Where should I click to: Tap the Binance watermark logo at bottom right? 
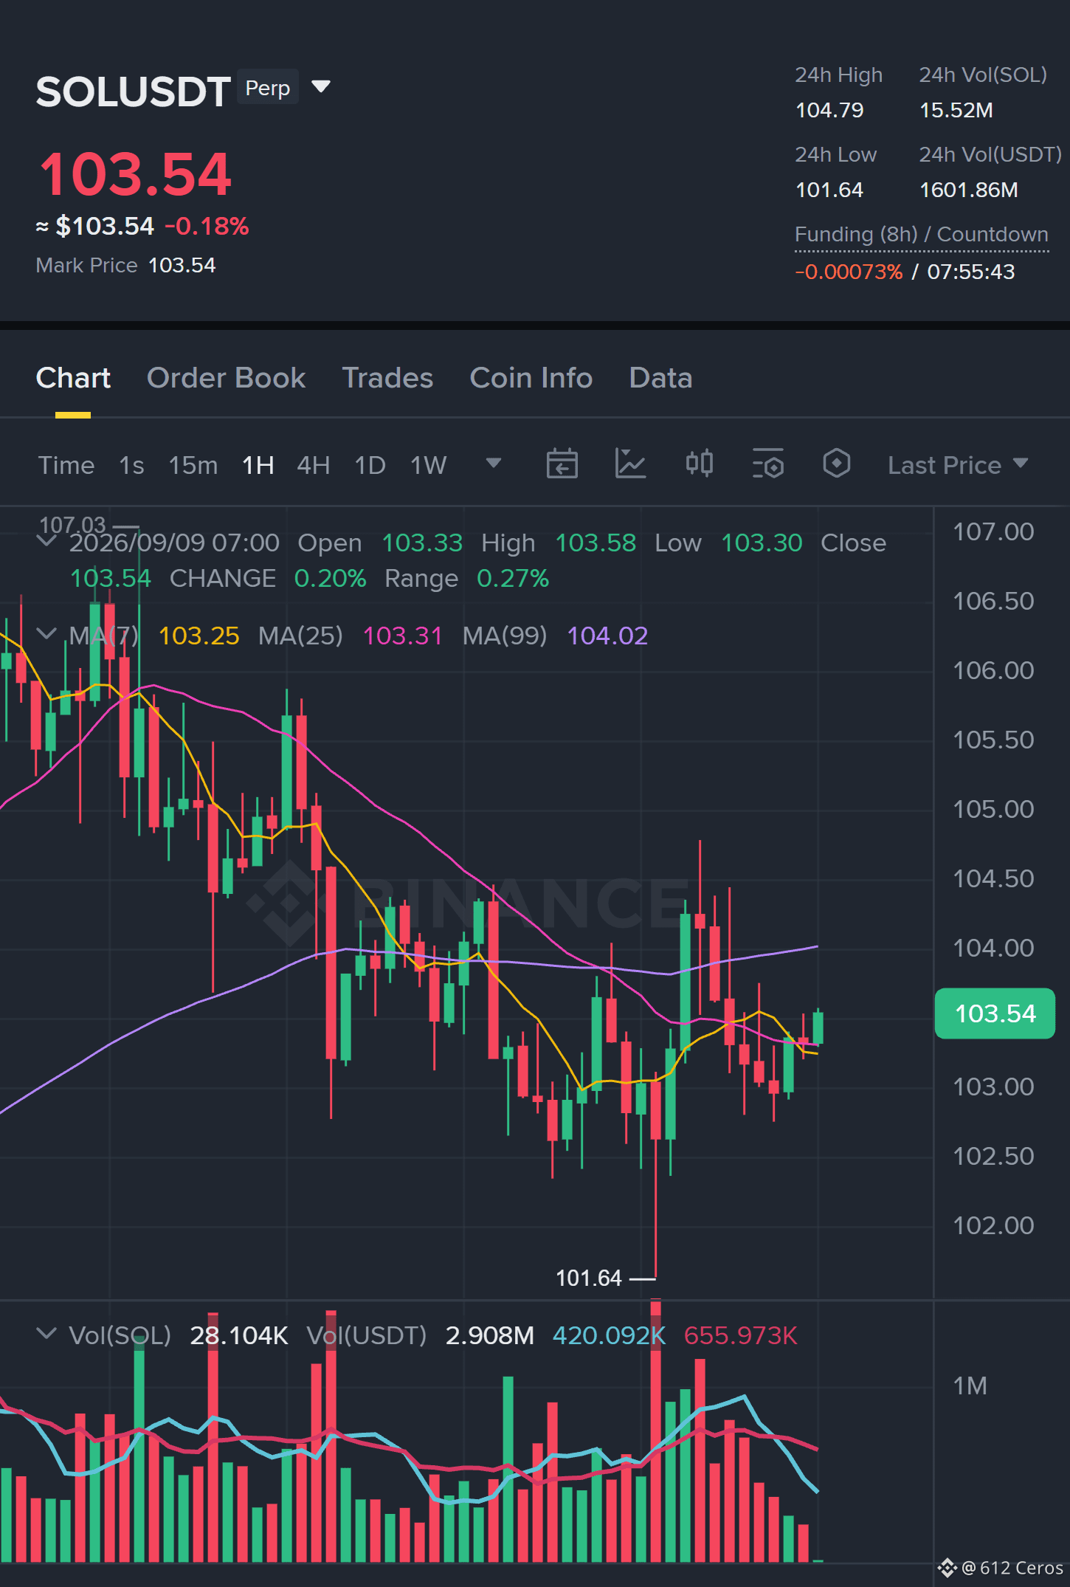click(947, 1567)
